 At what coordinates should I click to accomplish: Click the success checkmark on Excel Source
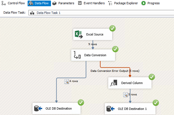point(112,28)
